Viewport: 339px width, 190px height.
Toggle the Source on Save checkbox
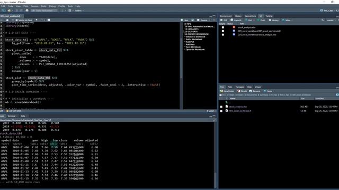[x=16, y=20]
